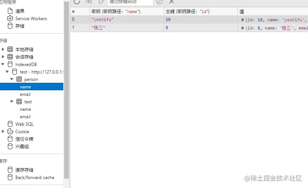Select the "张三" key cell
Viewport: 308px width, 188px height.
coord(127,28)
